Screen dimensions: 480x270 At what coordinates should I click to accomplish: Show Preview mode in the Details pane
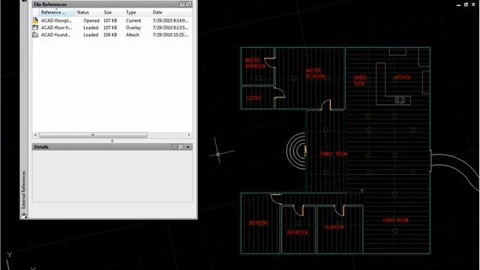181,147
